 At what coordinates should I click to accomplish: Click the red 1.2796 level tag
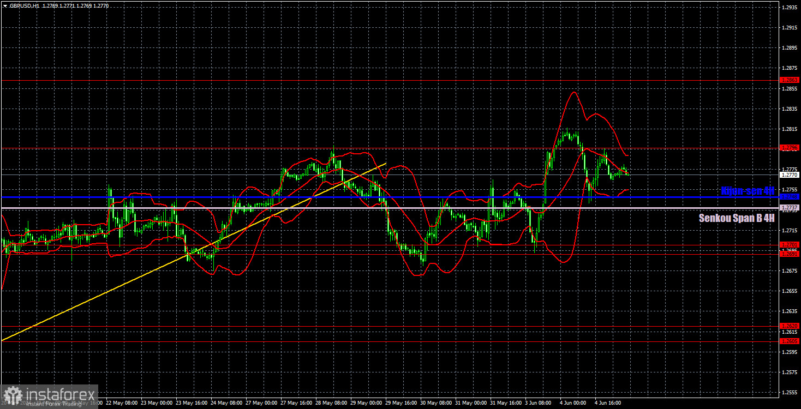pyautogui.click(x=790, y=147)
